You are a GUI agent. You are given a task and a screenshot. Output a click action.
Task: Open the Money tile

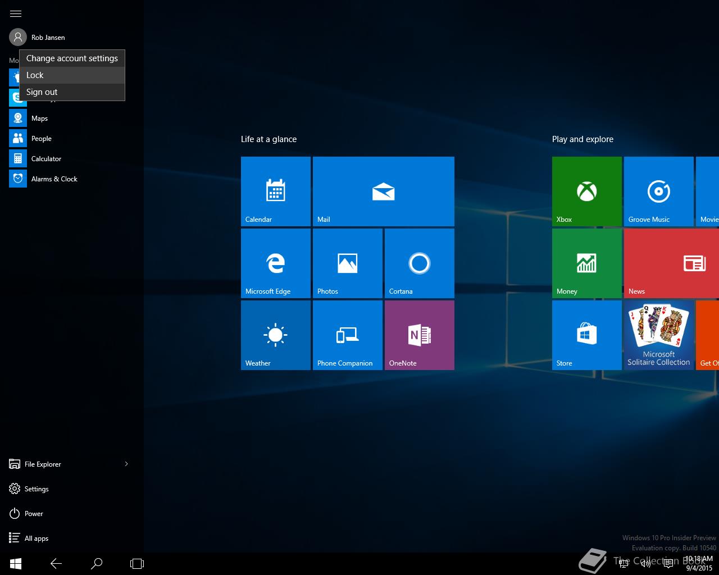coord(587,263)
